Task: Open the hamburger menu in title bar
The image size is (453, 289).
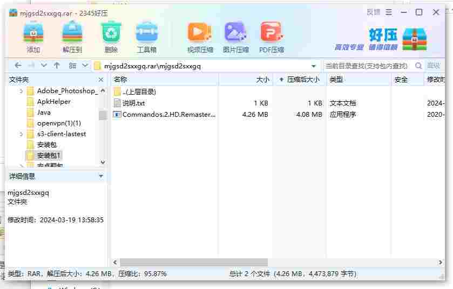Action: click(389, 12)
